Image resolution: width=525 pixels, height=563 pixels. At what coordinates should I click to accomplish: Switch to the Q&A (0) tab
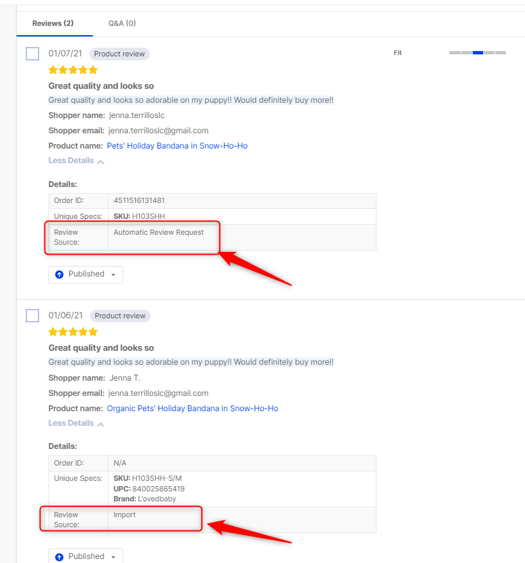(x=122, y=23)
